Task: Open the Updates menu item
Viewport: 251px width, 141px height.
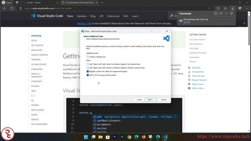Action: tap(82, 16)
